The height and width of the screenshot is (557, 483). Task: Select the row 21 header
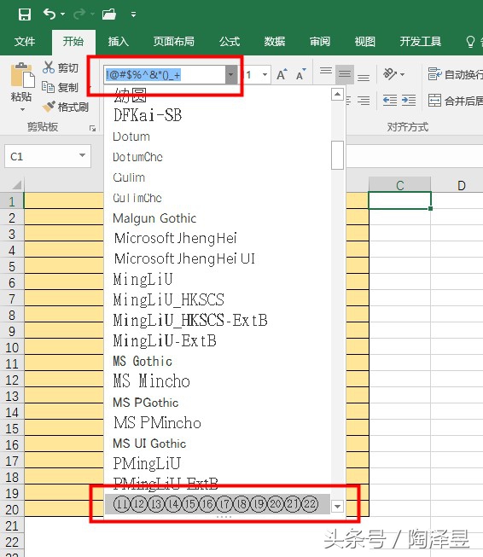click(12, 525)
